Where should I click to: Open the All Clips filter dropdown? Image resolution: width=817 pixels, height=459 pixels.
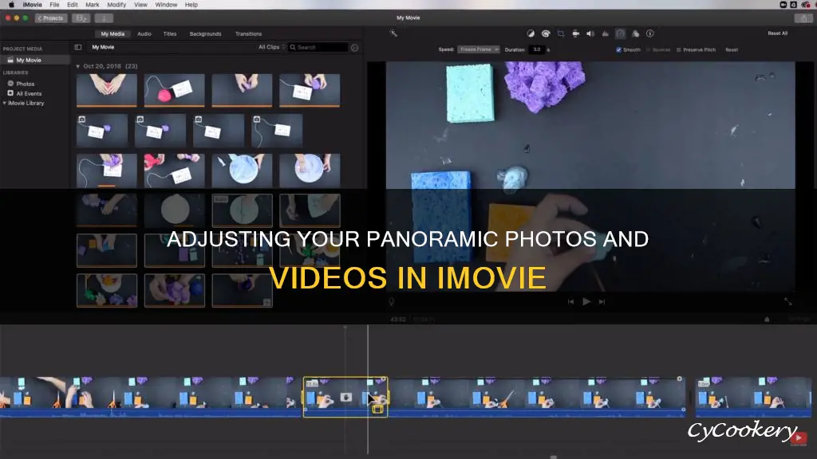271,47
